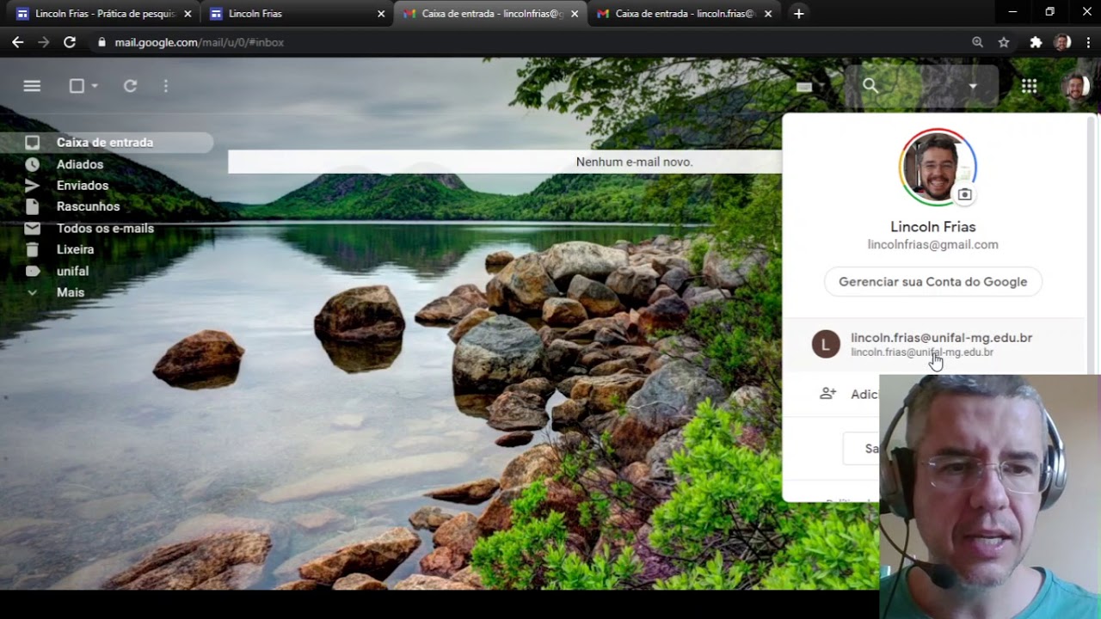Reload the page using browser refresh button
The height and width of the screenshot is (619, 1101).
pyautogui.click(x=70, y=42)
